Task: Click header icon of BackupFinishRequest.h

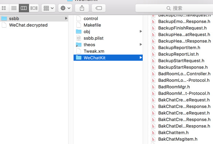Action: coord(153,28)
